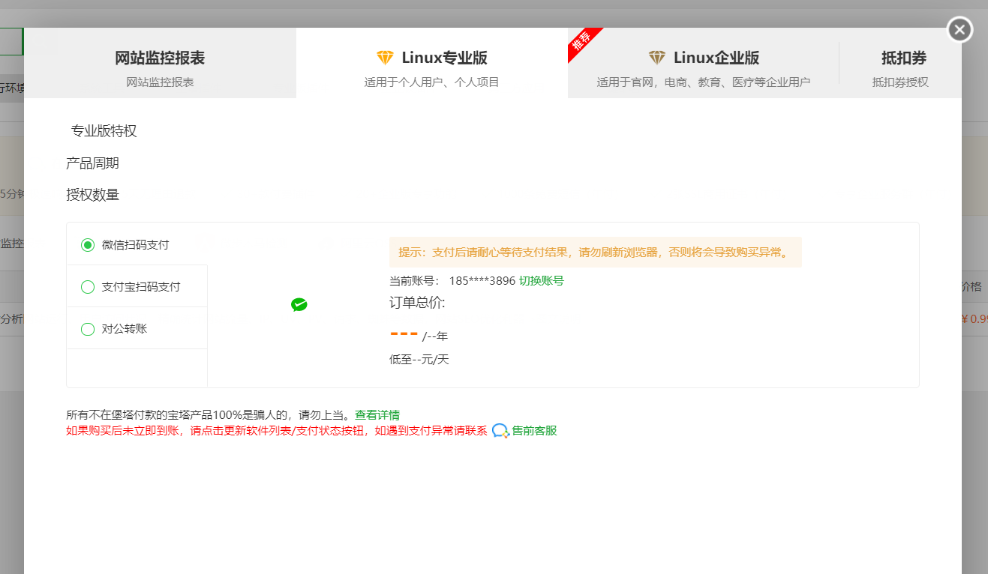Open 查看详情 link
Image resolution: width=988 pixels, height=574 pixels.
pos(377,414)
